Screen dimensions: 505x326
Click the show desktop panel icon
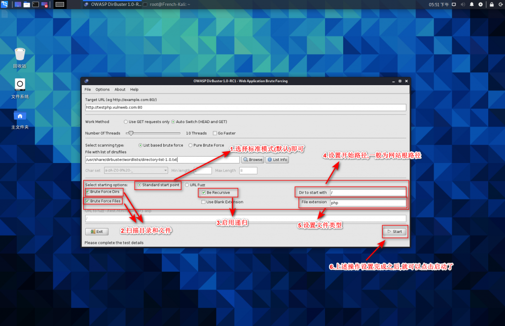point(18,4)
